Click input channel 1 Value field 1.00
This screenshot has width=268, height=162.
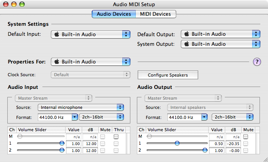click(74, 144)
